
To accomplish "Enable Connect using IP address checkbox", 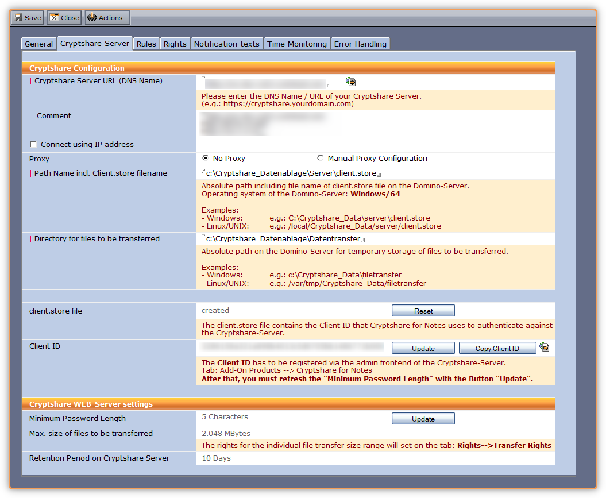I will (x=34, y=145).
